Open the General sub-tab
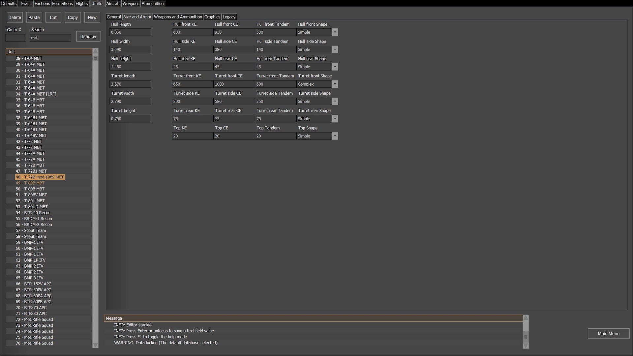The height and width of the screenshot is (356, 633). [x=114, y=17]
